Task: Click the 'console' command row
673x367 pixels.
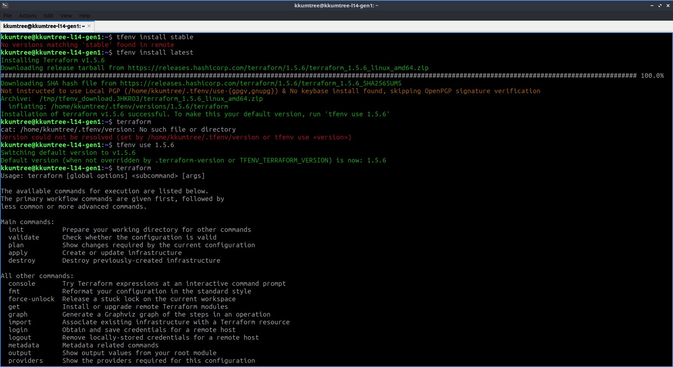Action: (147, 284)
